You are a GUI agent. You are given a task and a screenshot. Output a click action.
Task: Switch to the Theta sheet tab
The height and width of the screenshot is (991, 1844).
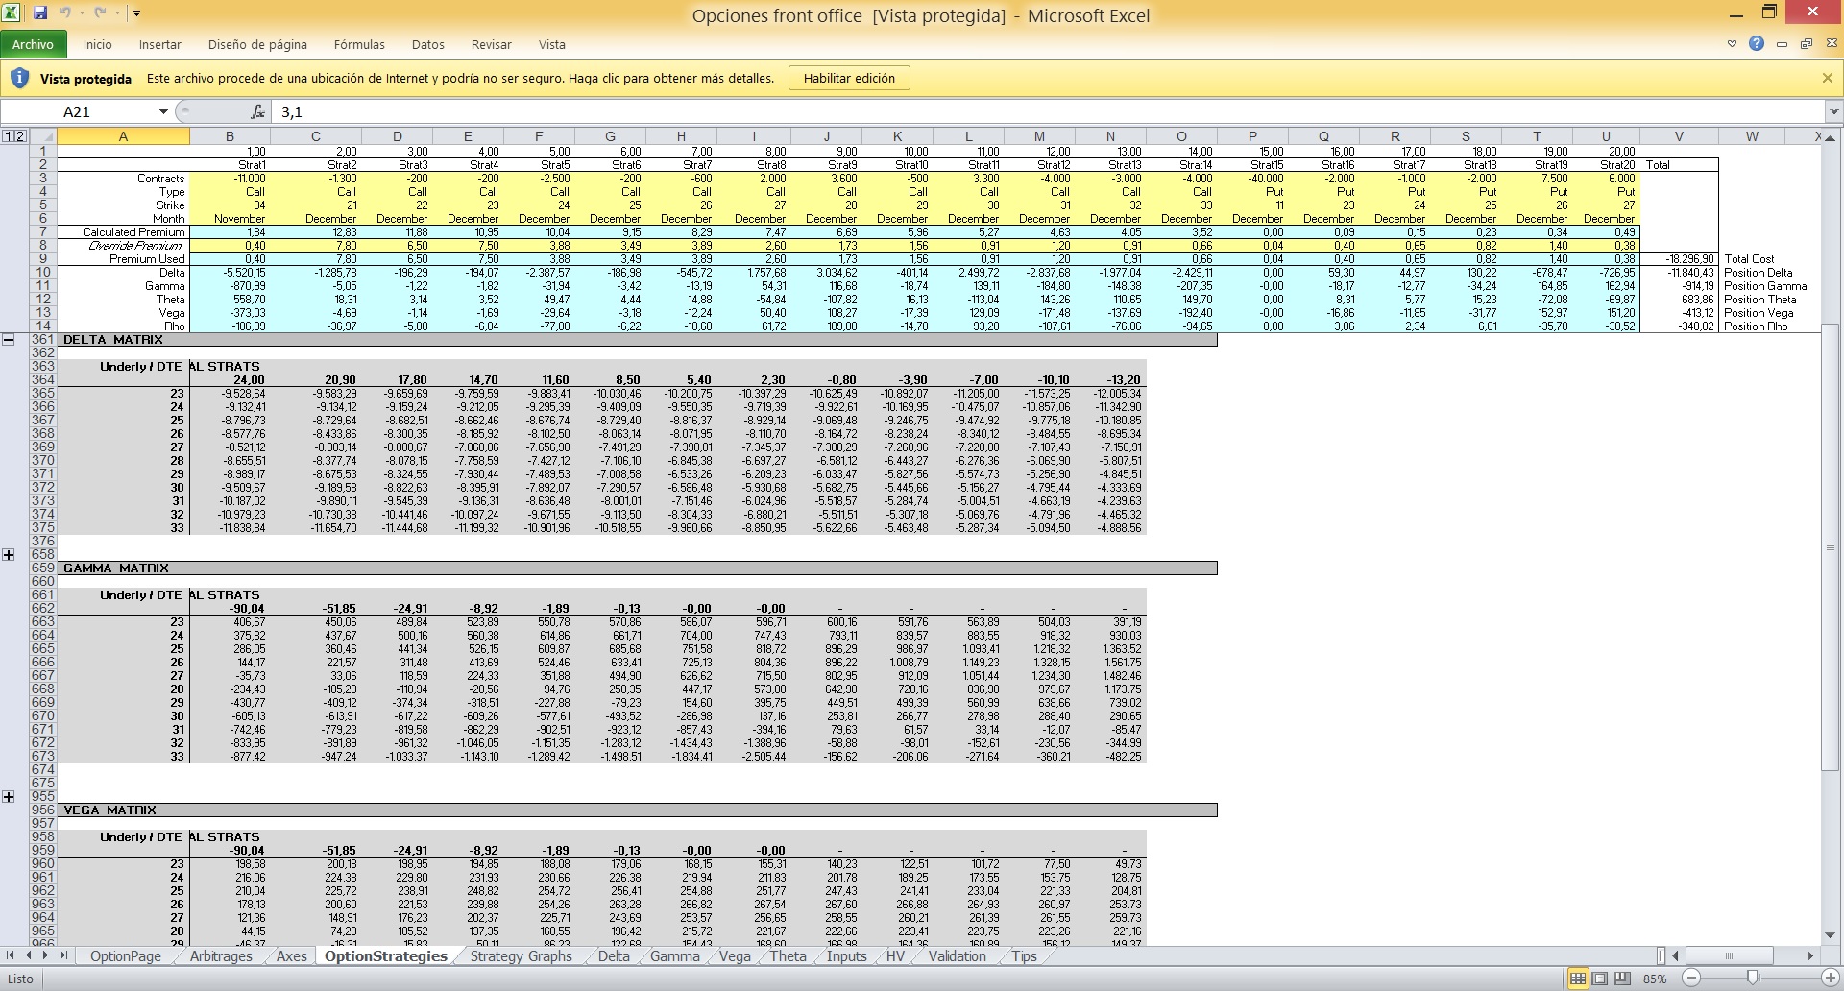(x=788, y=956)
